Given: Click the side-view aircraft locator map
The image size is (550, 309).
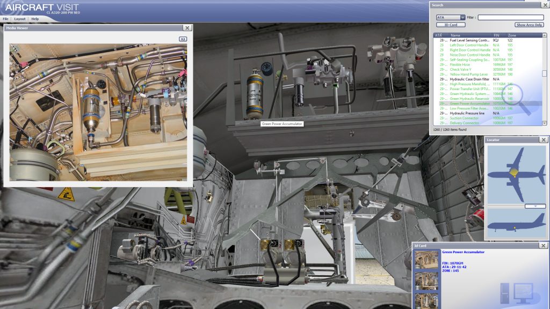Looking at the screenshot, I should [x=517, y=223].
